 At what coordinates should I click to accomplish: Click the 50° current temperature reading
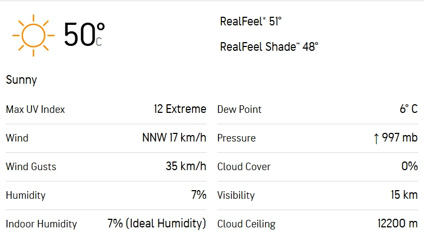tap(83, 34)
